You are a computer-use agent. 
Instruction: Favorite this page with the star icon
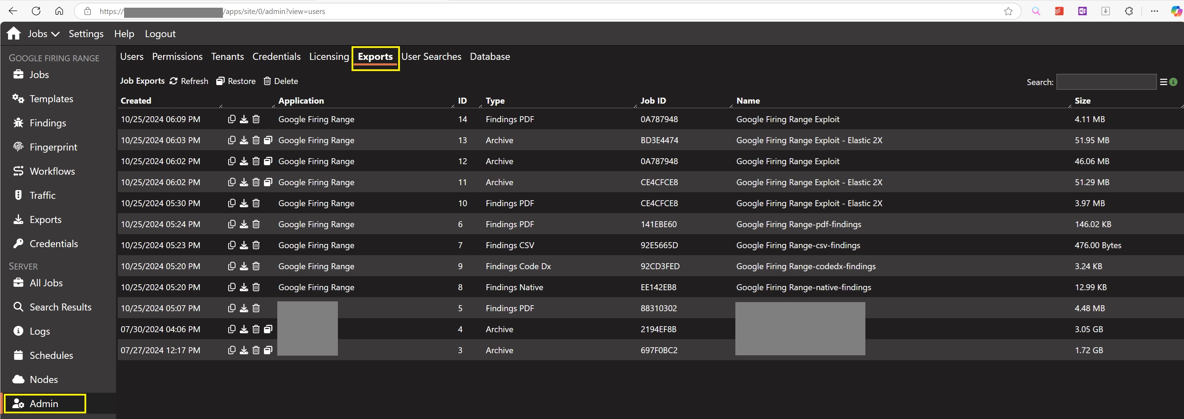pos(1008,12)
